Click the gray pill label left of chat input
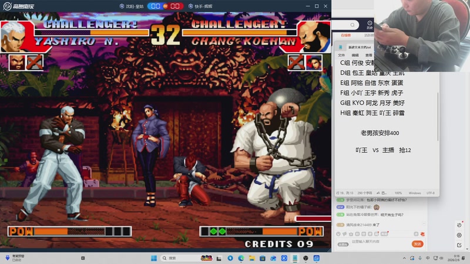This screenshot has height=264, width=470. point(343,245)
